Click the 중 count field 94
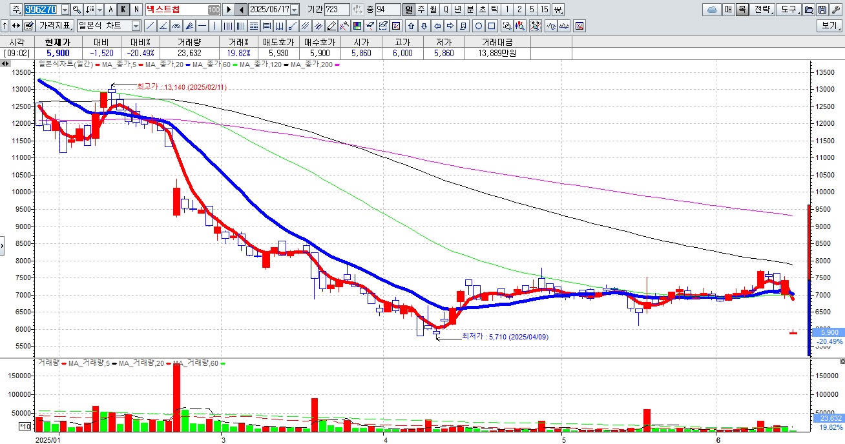Viewport: 845px width, 444px height. click(x=388, y=10)
